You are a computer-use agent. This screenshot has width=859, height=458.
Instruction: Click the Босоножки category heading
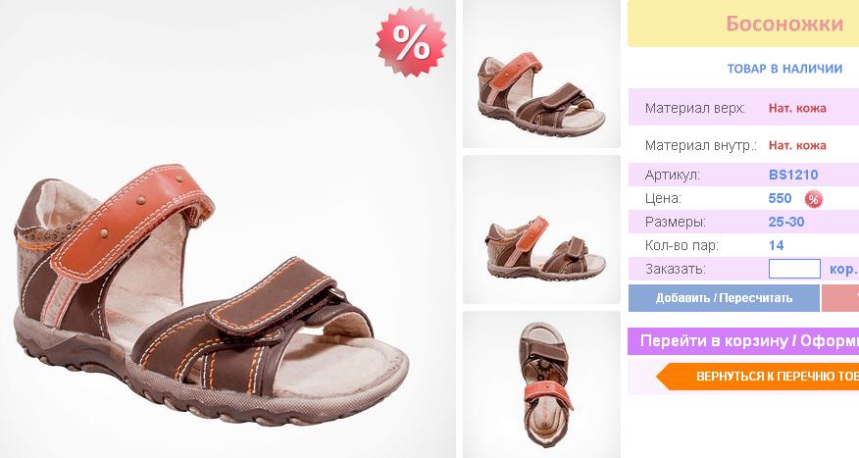tap(784, 24)
